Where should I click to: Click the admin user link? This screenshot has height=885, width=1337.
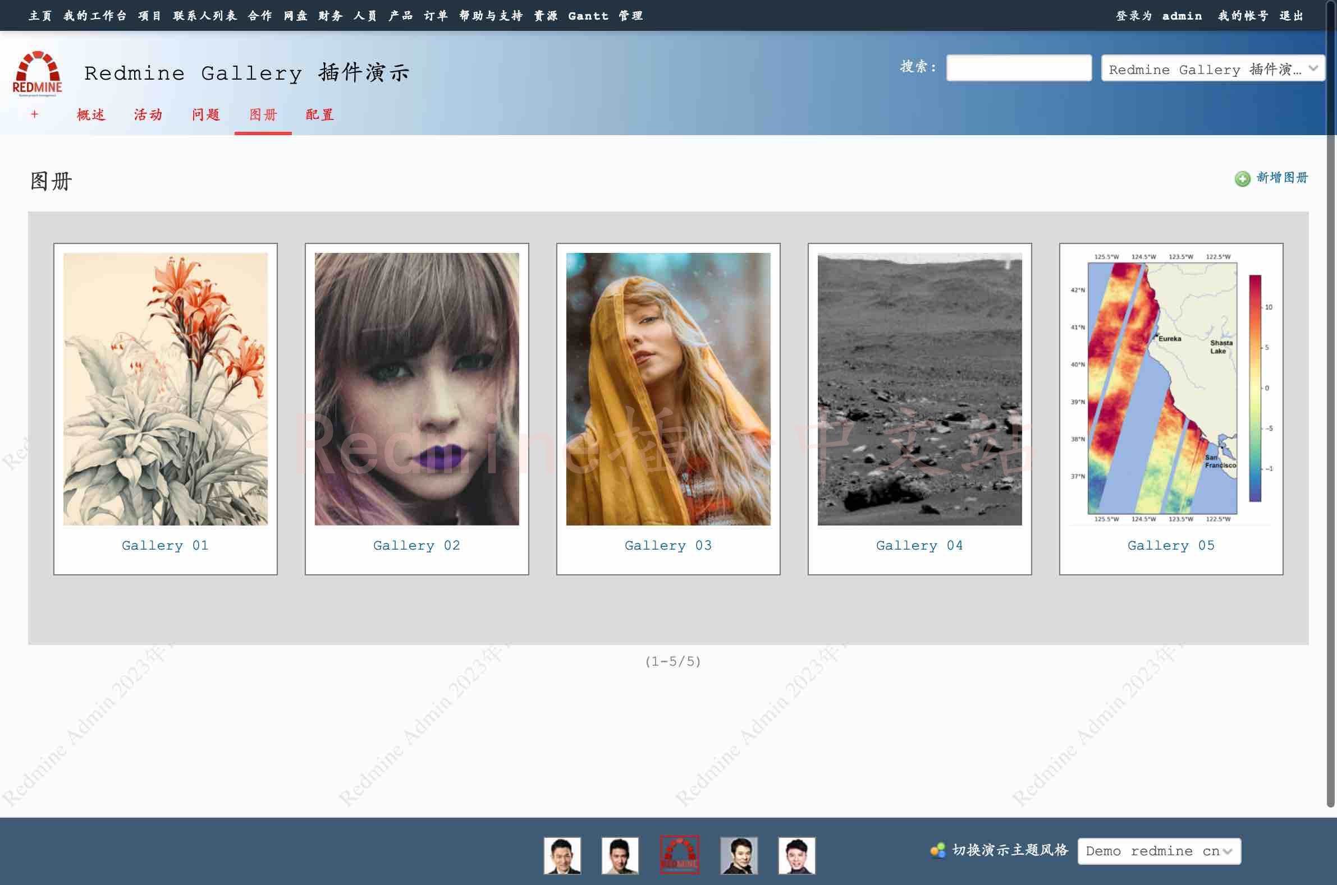click(x=1182, y=16)
